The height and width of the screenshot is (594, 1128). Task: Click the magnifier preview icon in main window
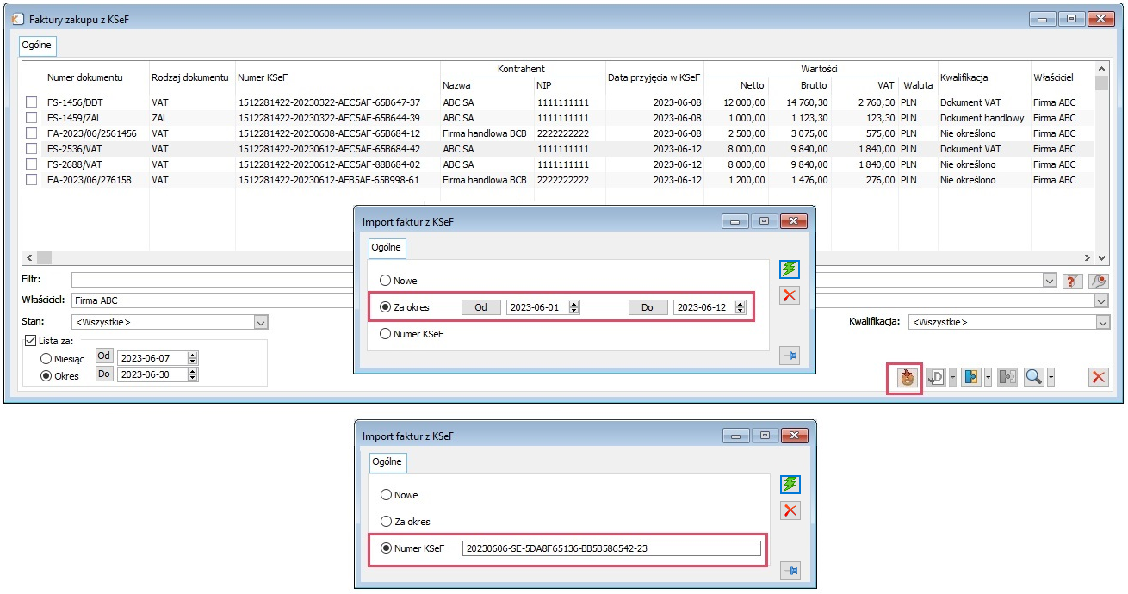(1034, 377)
